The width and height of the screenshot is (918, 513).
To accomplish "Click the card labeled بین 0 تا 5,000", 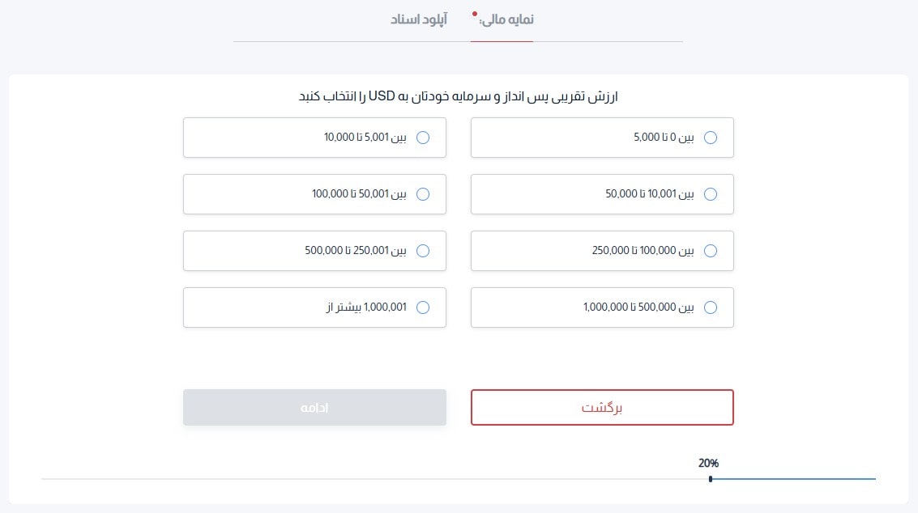I will (602, 138).
